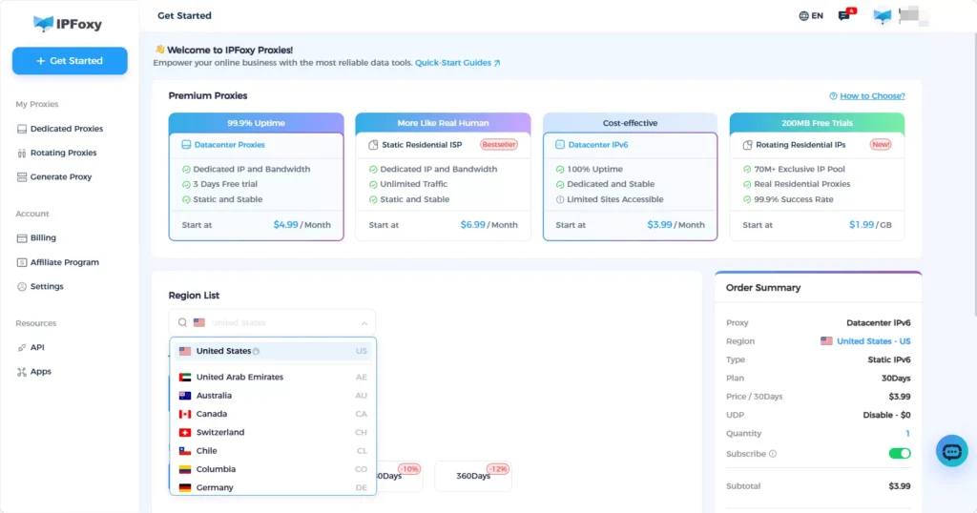Click the Rotating Proxies sidebar icon
977x513 pixels.
tap(22, 154)
